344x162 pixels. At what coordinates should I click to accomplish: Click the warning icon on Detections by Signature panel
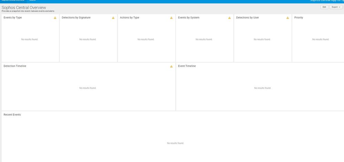pyautogui.click(x=113, y=18)
